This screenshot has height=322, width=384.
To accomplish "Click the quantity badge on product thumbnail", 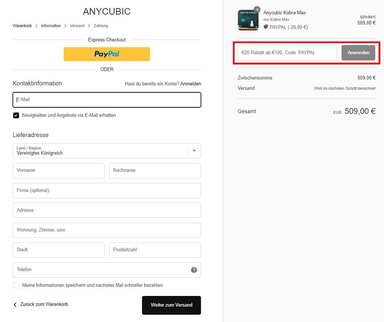I will pos(257,10).
